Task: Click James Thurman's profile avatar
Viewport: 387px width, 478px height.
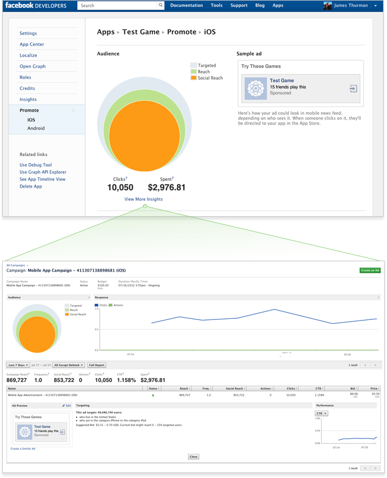Action: point(328,5)
